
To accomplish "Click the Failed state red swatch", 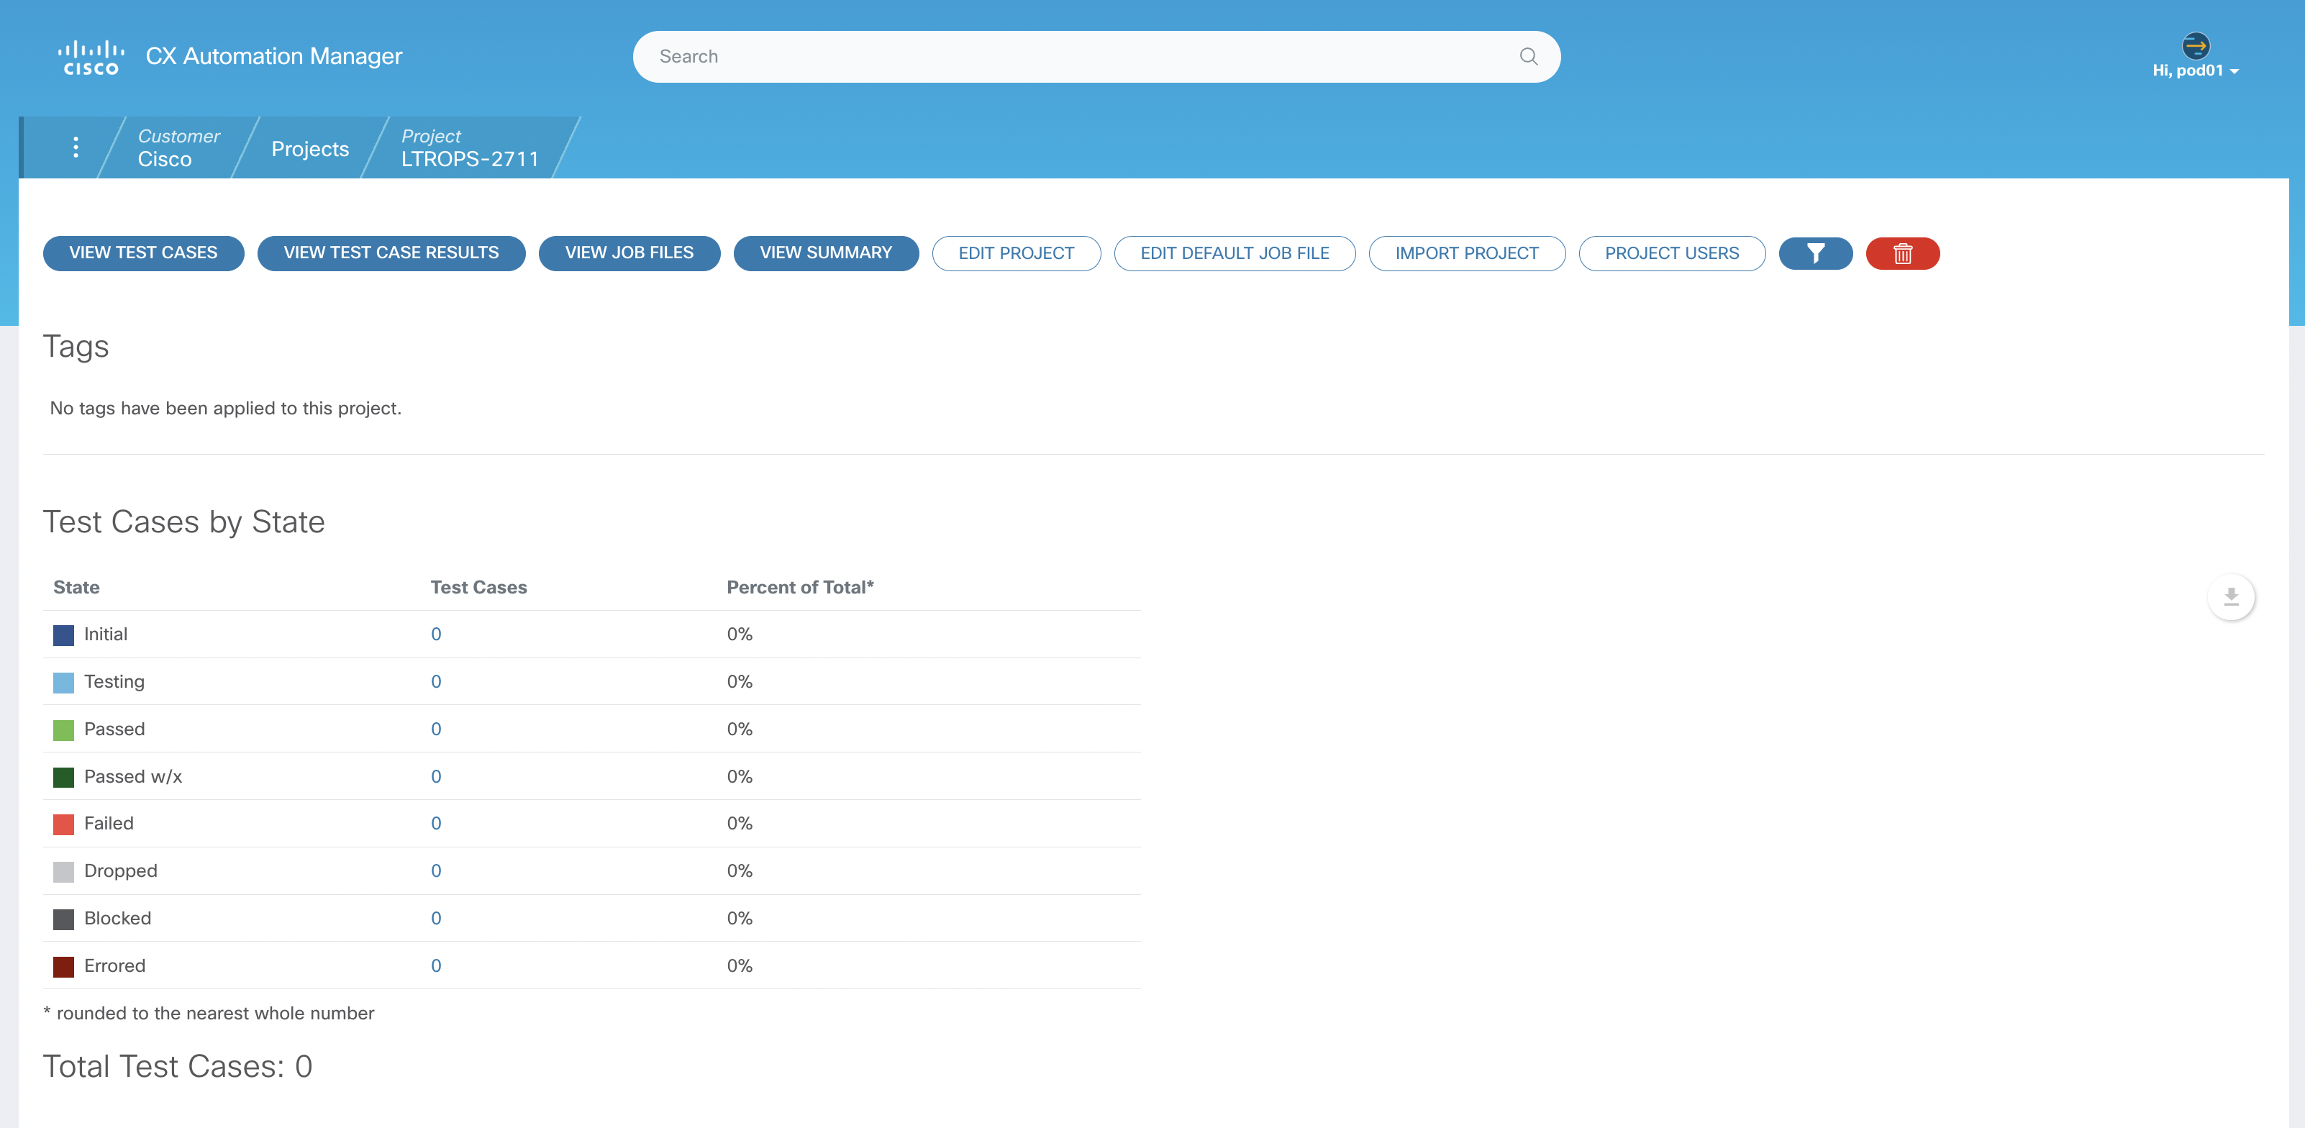I will click(x=63, y=824).
